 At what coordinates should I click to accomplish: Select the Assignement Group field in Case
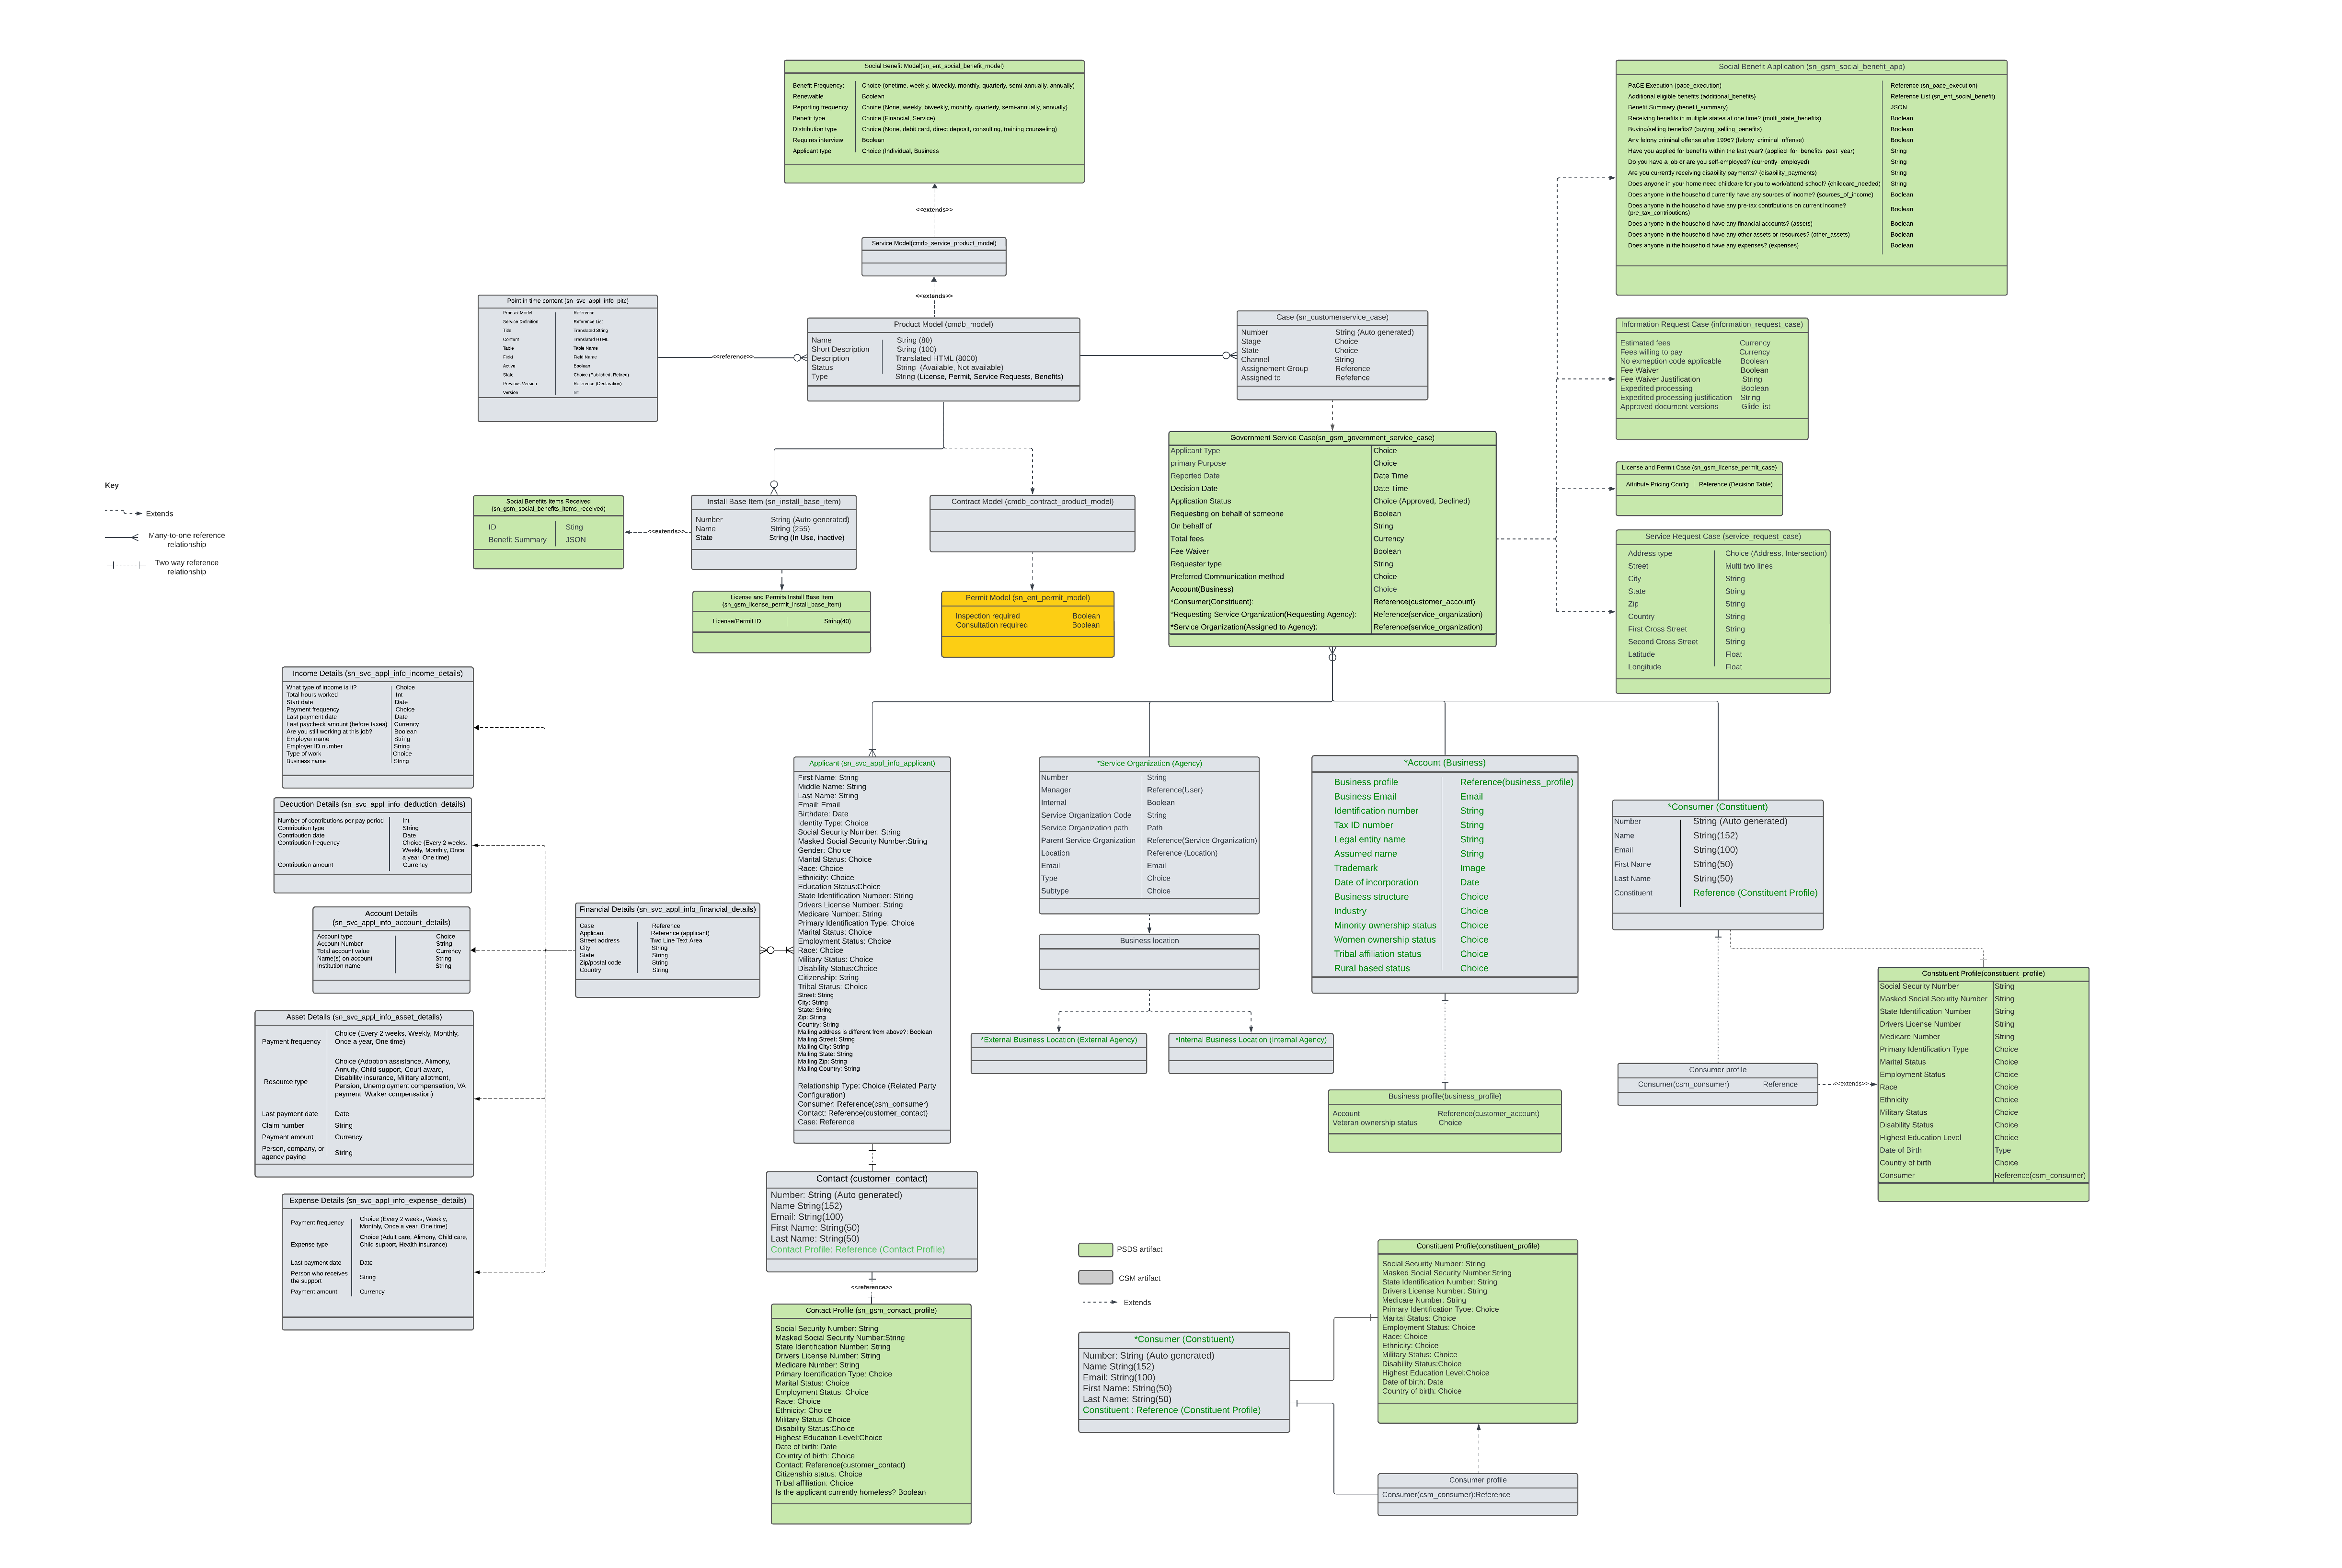pos(1274,369)
